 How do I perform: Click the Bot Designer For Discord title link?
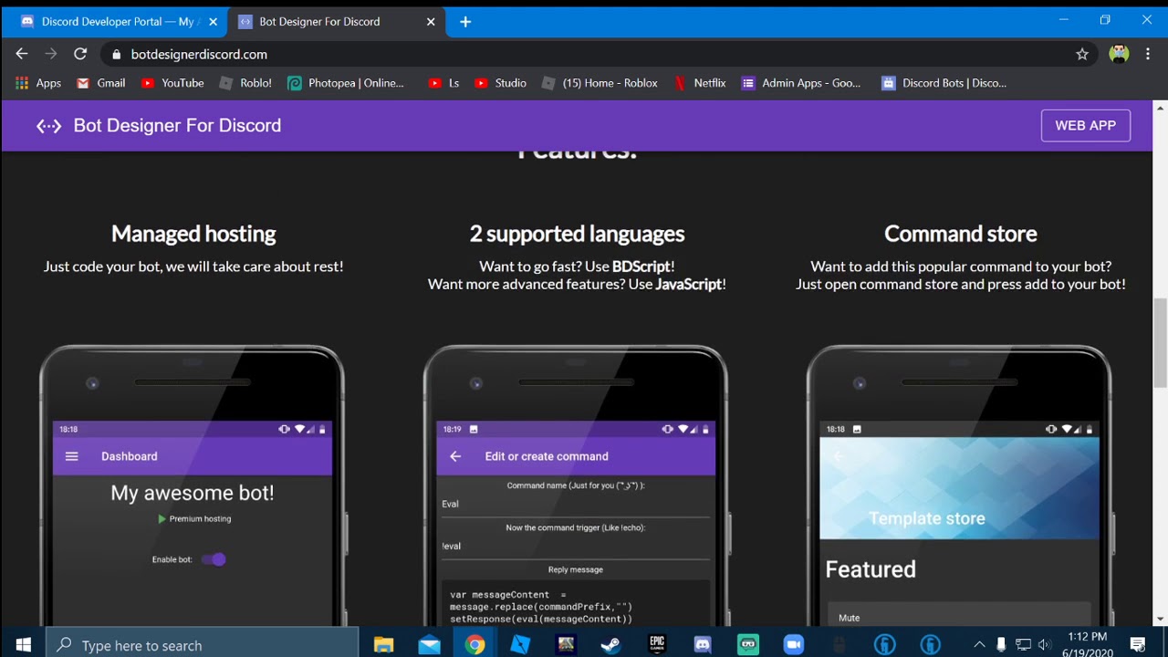pyautogui.click(x=177, y=126)
